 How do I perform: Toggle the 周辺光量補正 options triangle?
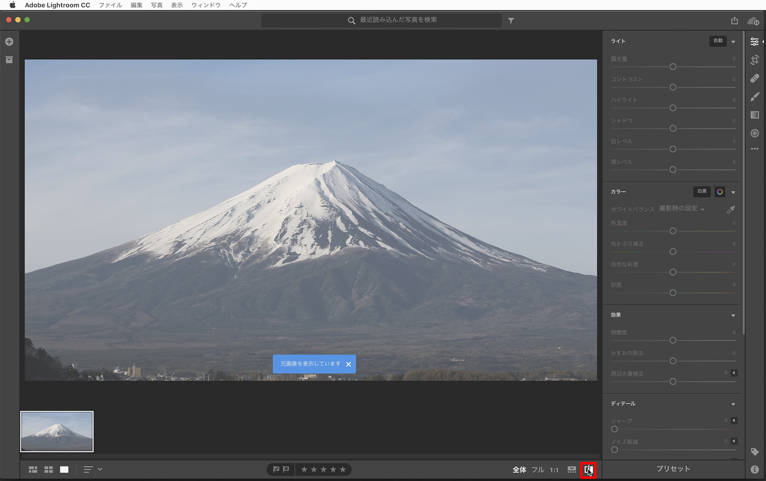(x=734, y=373)
